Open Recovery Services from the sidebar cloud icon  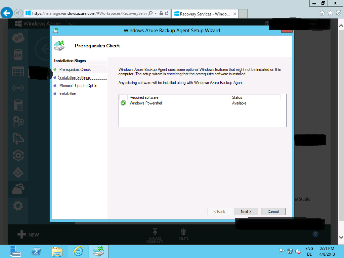(x=17, y=189)
